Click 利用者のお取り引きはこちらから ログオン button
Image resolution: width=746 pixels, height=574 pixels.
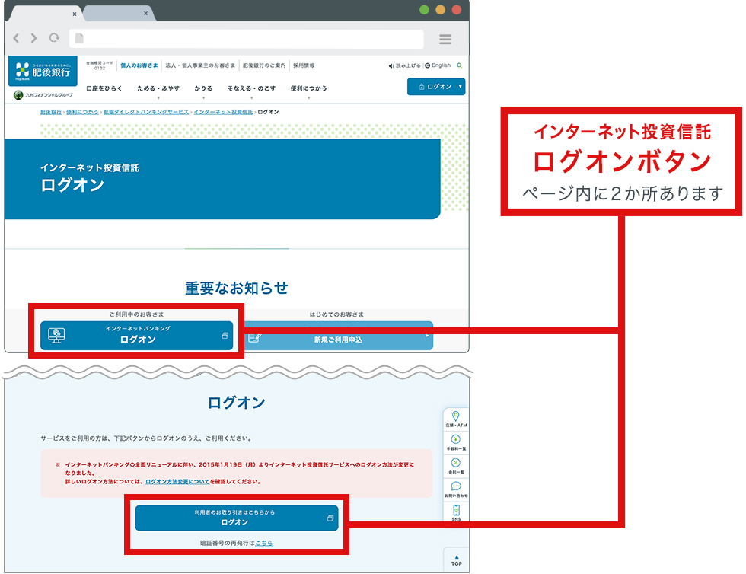tap(237, 518)
